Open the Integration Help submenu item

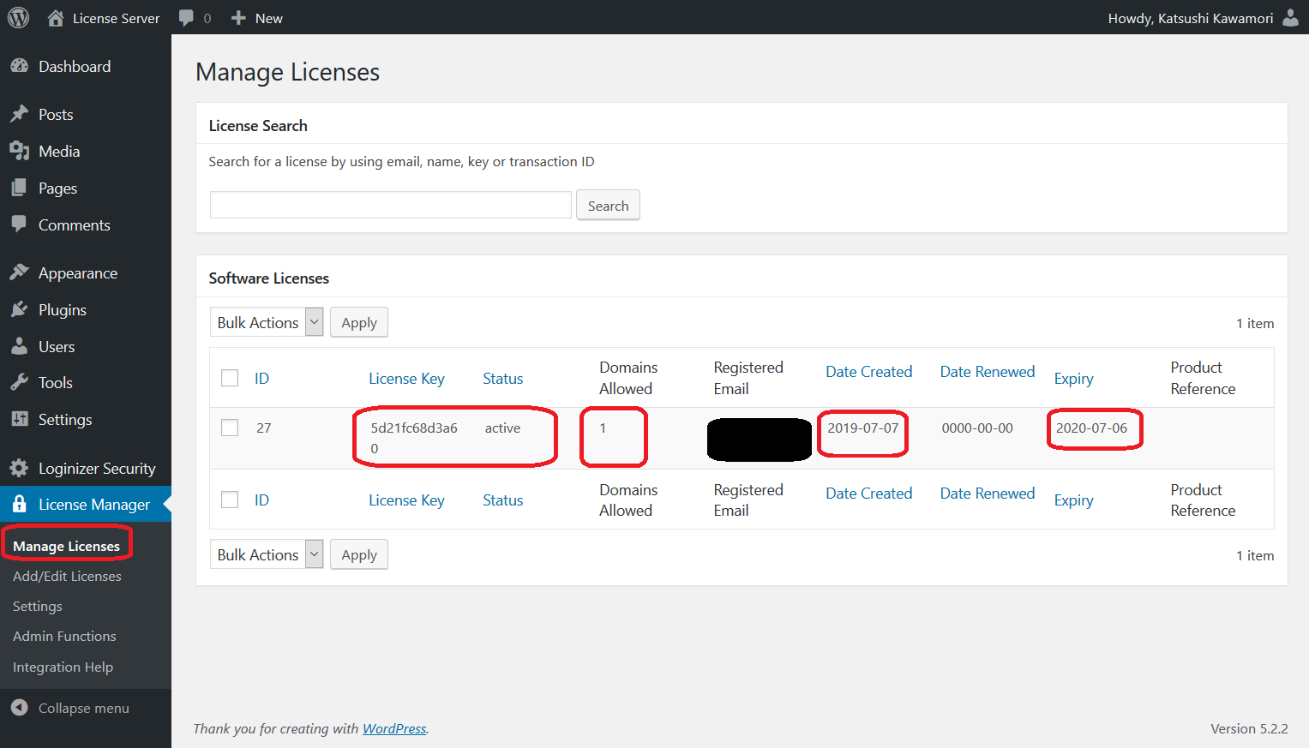click(63, 667)
